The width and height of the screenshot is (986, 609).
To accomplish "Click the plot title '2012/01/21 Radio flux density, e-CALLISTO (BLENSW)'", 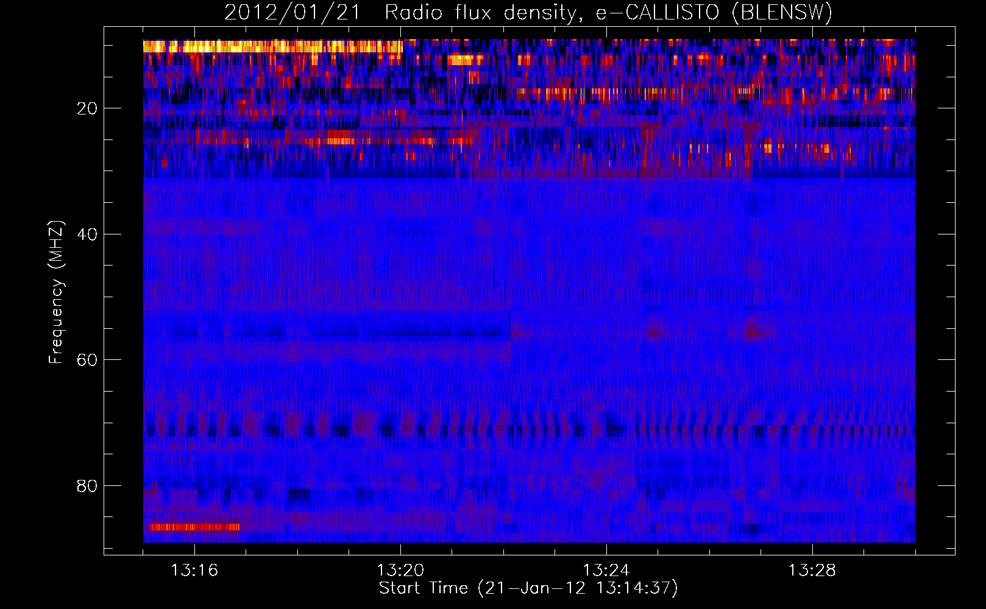I will (x=528, y=12).
